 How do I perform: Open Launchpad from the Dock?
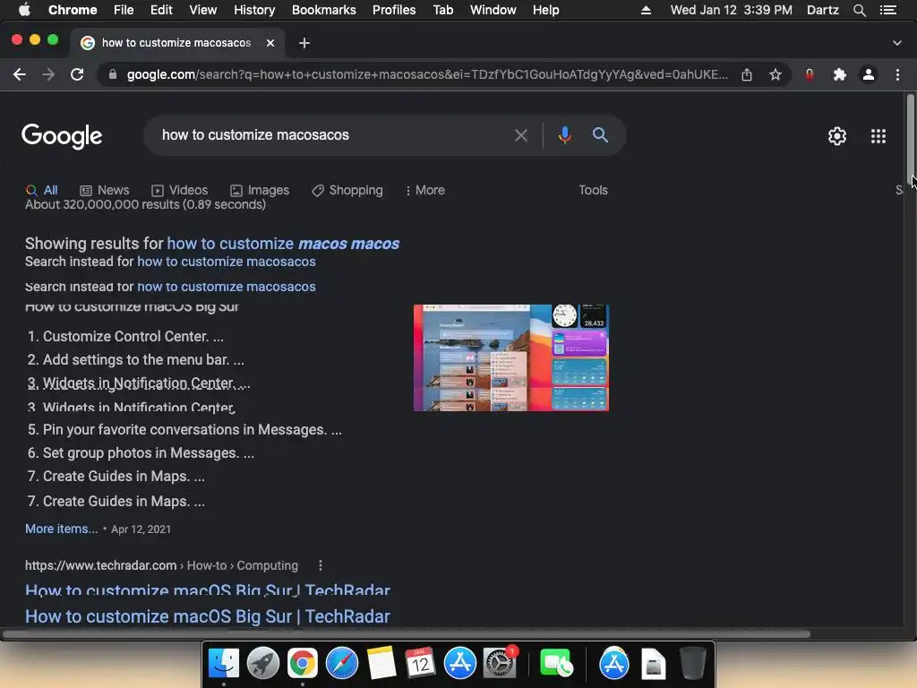263,664
